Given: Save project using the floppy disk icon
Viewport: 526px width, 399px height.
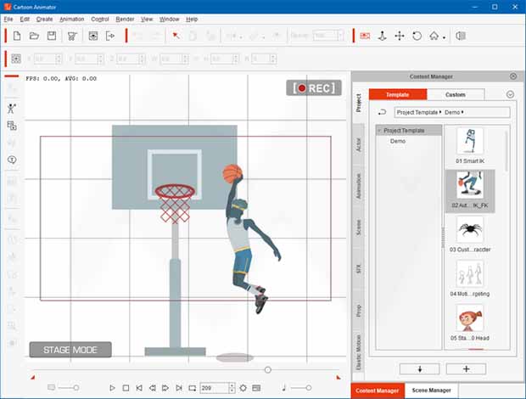Looking at the screenshot, I should (x=52, y=36).
